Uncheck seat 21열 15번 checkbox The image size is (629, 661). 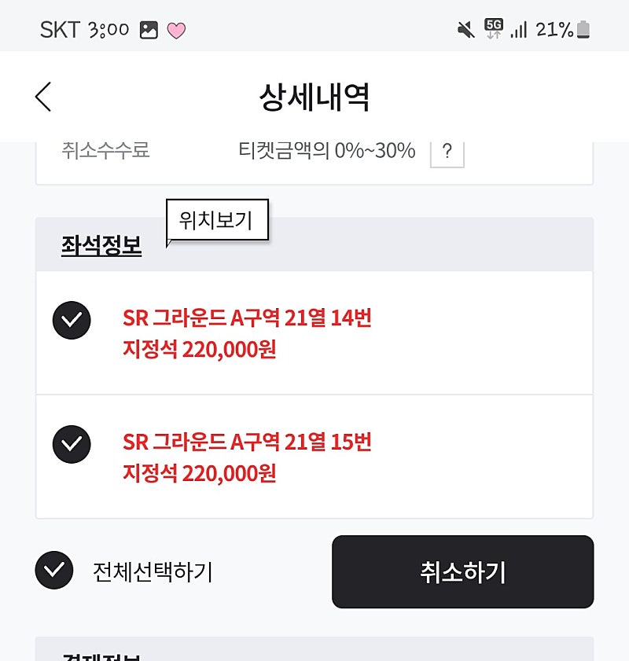click(72, 444)
